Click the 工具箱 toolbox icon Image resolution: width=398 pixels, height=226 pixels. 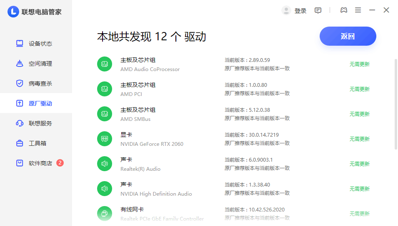click(20, 143)
